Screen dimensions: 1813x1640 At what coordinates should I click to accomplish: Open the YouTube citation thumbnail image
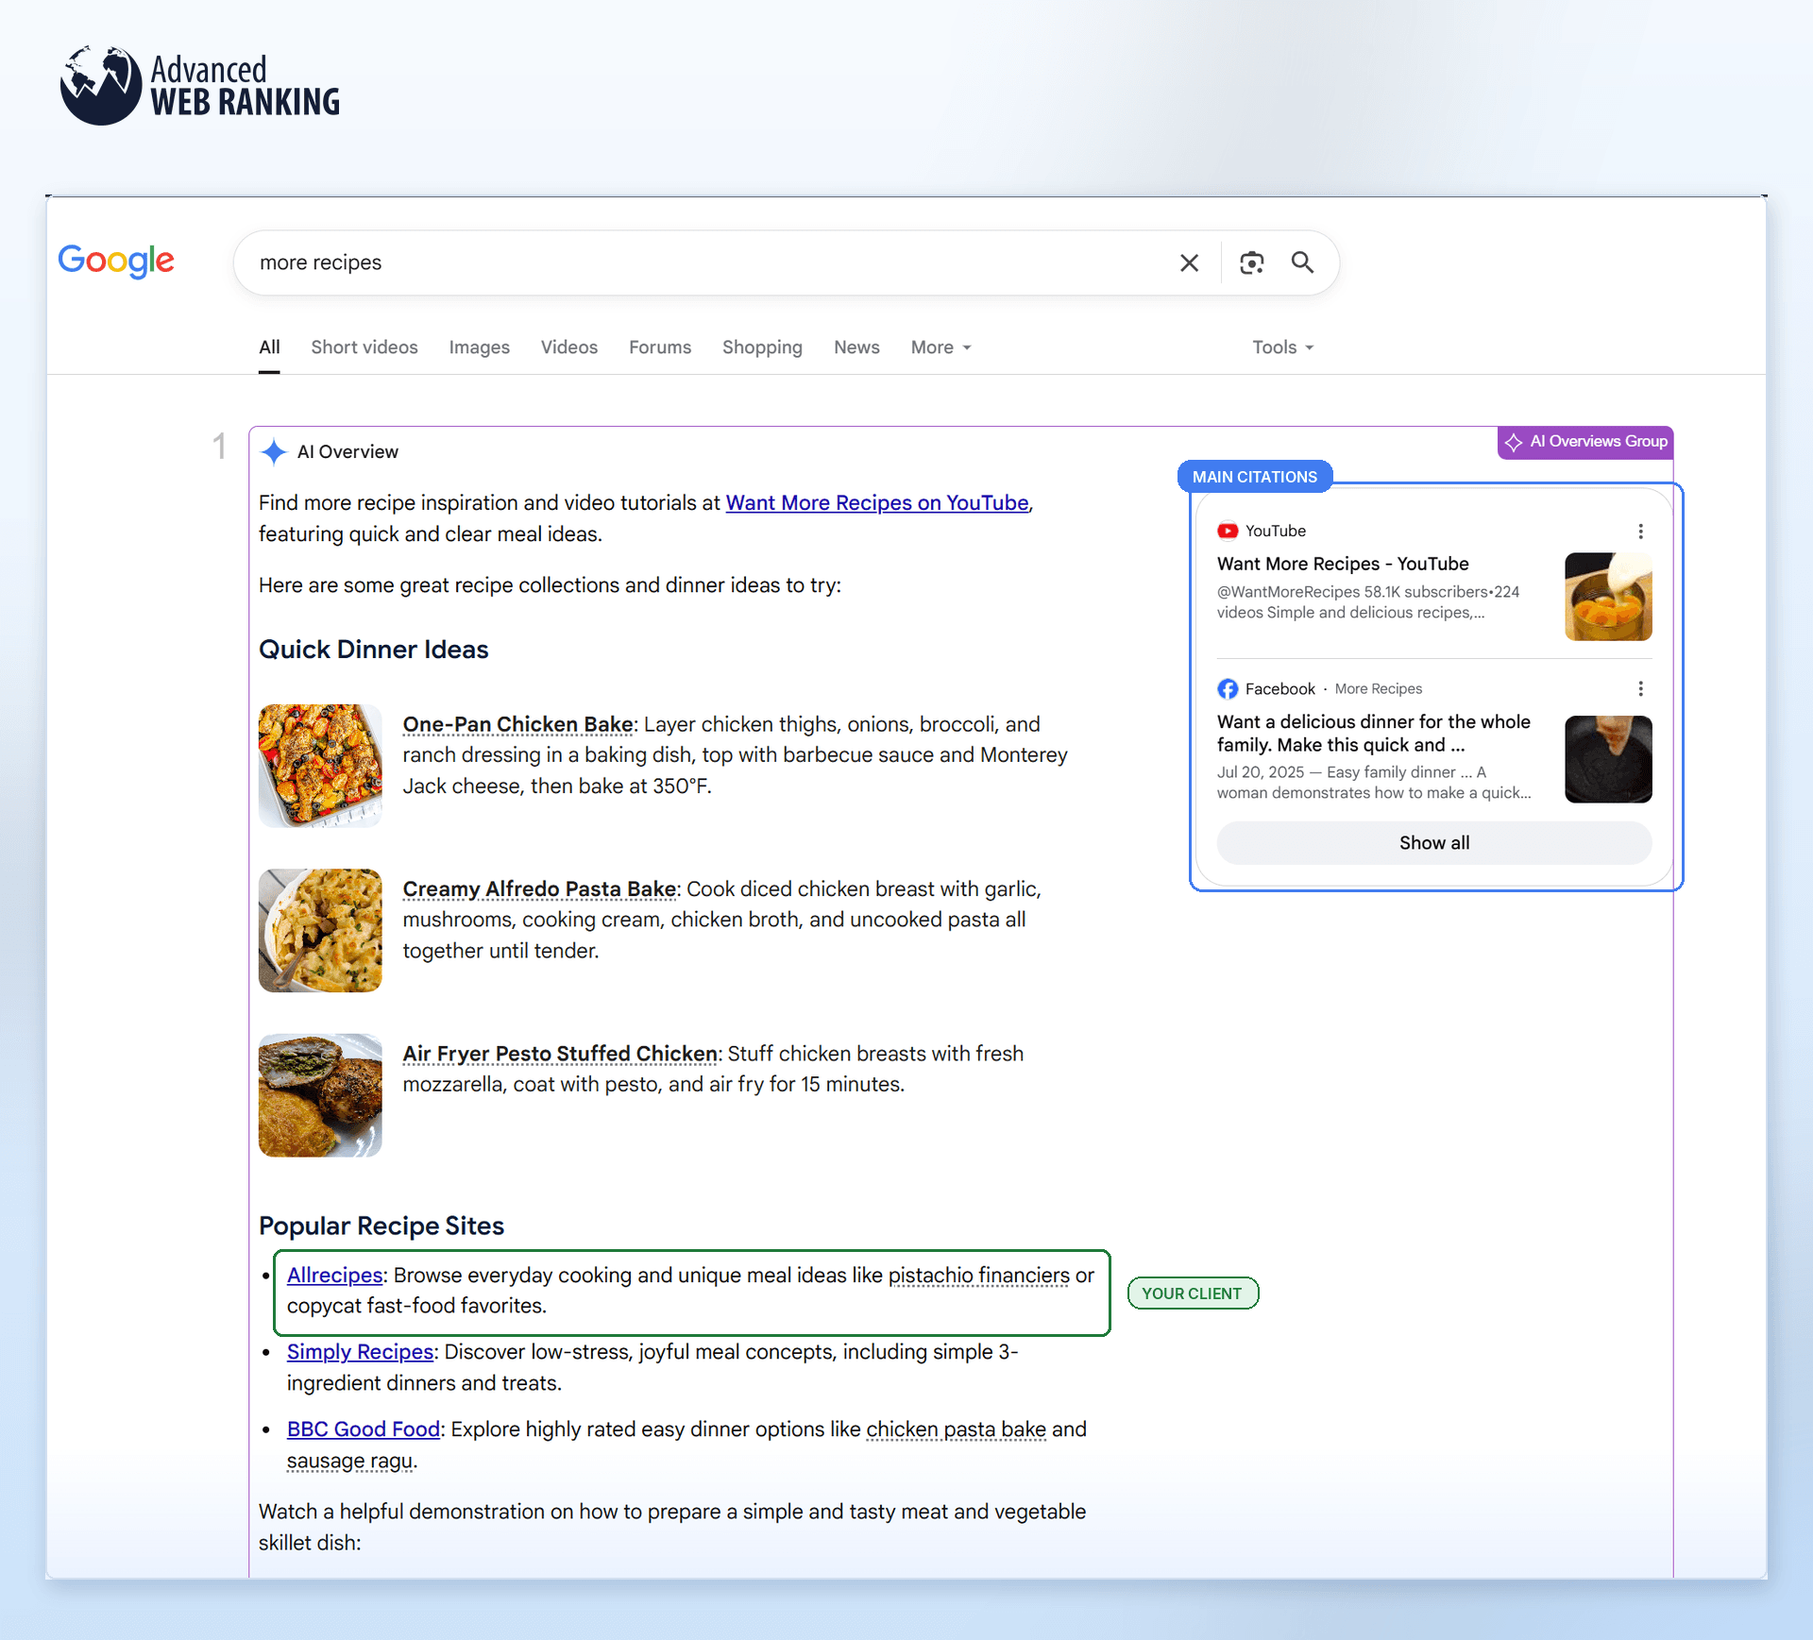(x=1608, y=597)
